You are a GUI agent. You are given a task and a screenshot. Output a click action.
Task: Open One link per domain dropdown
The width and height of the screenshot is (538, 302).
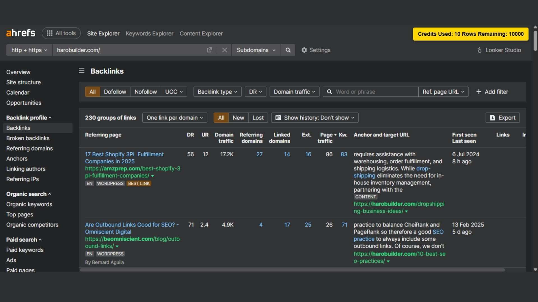175,118
